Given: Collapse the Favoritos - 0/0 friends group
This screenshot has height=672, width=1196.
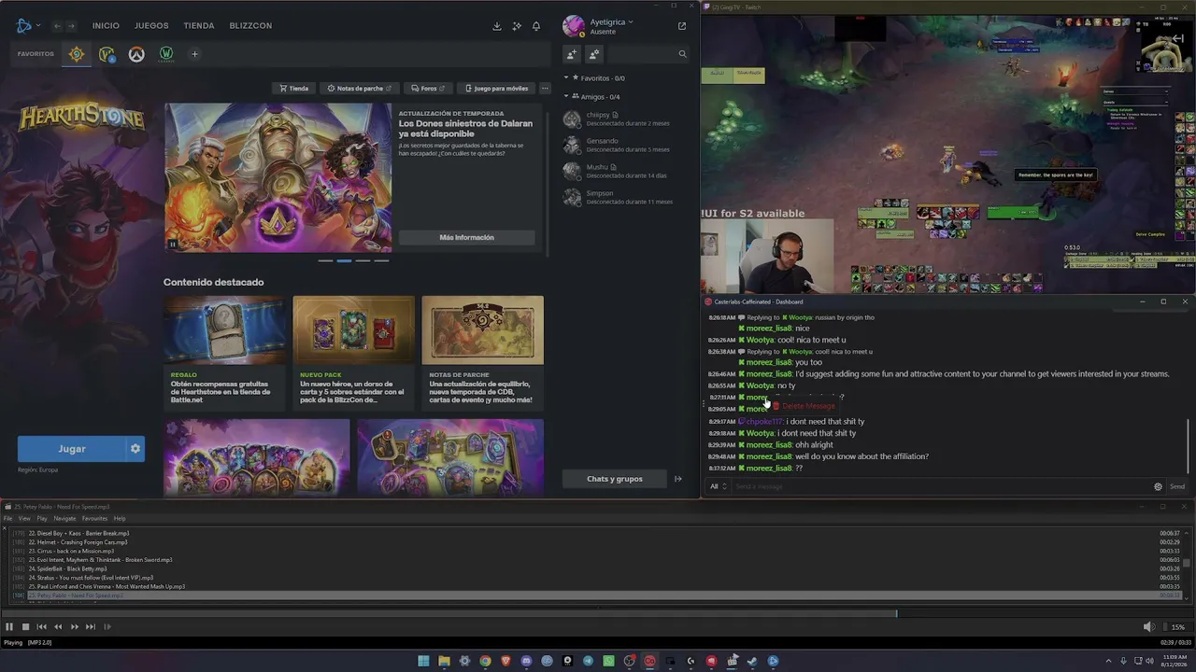Looking at the screenshot, I should (x=566, y=78).
